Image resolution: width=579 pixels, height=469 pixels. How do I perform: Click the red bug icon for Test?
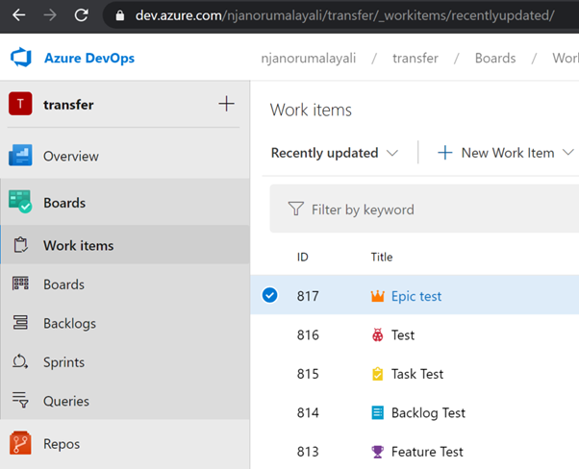coord(377,335)
